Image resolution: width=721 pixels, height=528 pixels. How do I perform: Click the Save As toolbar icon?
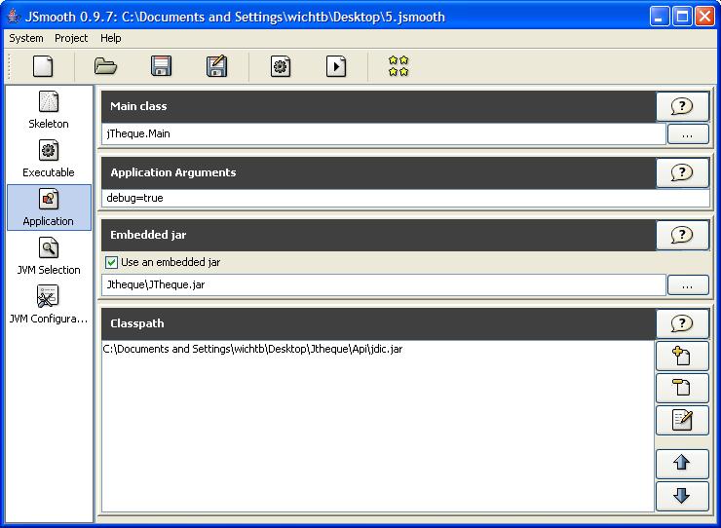[x=216, y=66]
